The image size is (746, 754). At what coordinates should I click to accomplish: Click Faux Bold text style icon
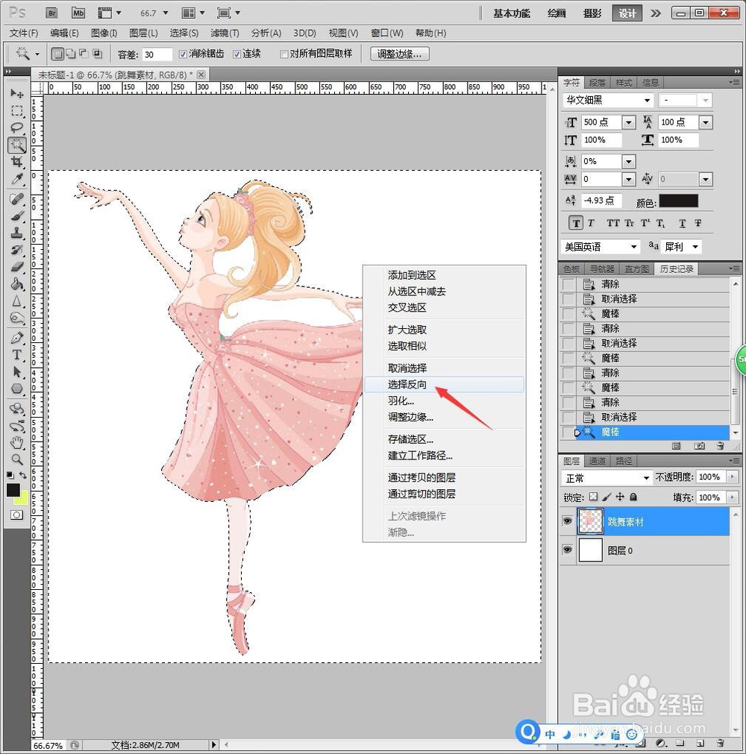tap(576, 223)
